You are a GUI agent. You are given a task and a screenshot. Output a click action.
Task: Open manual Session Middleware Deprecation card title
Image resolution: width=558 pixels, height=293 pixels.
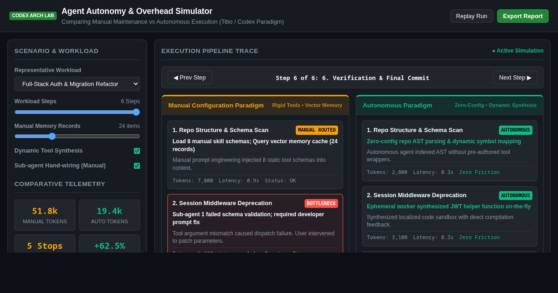(x=222, y=203)
